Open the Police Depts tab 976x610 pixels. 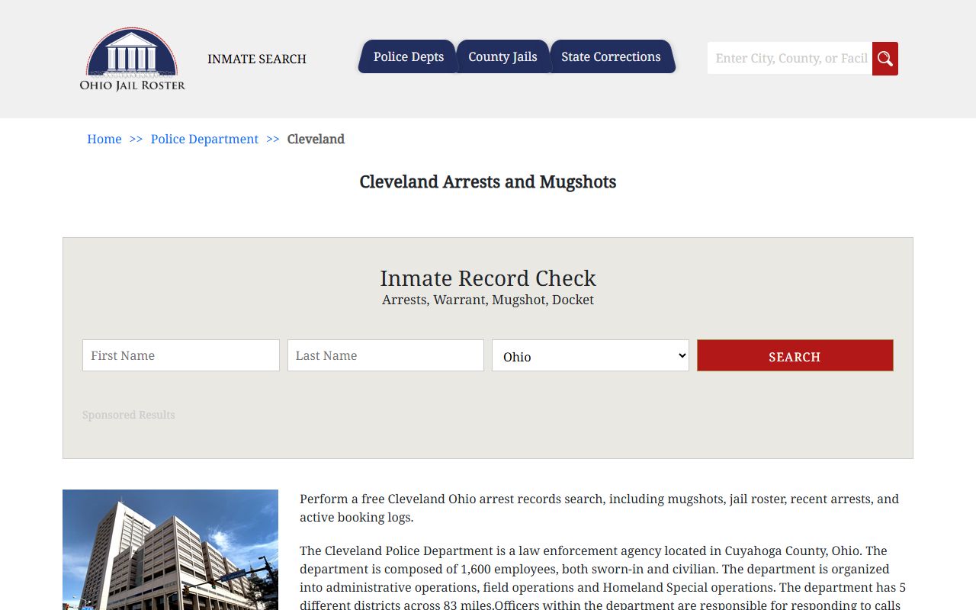[408, 56]
